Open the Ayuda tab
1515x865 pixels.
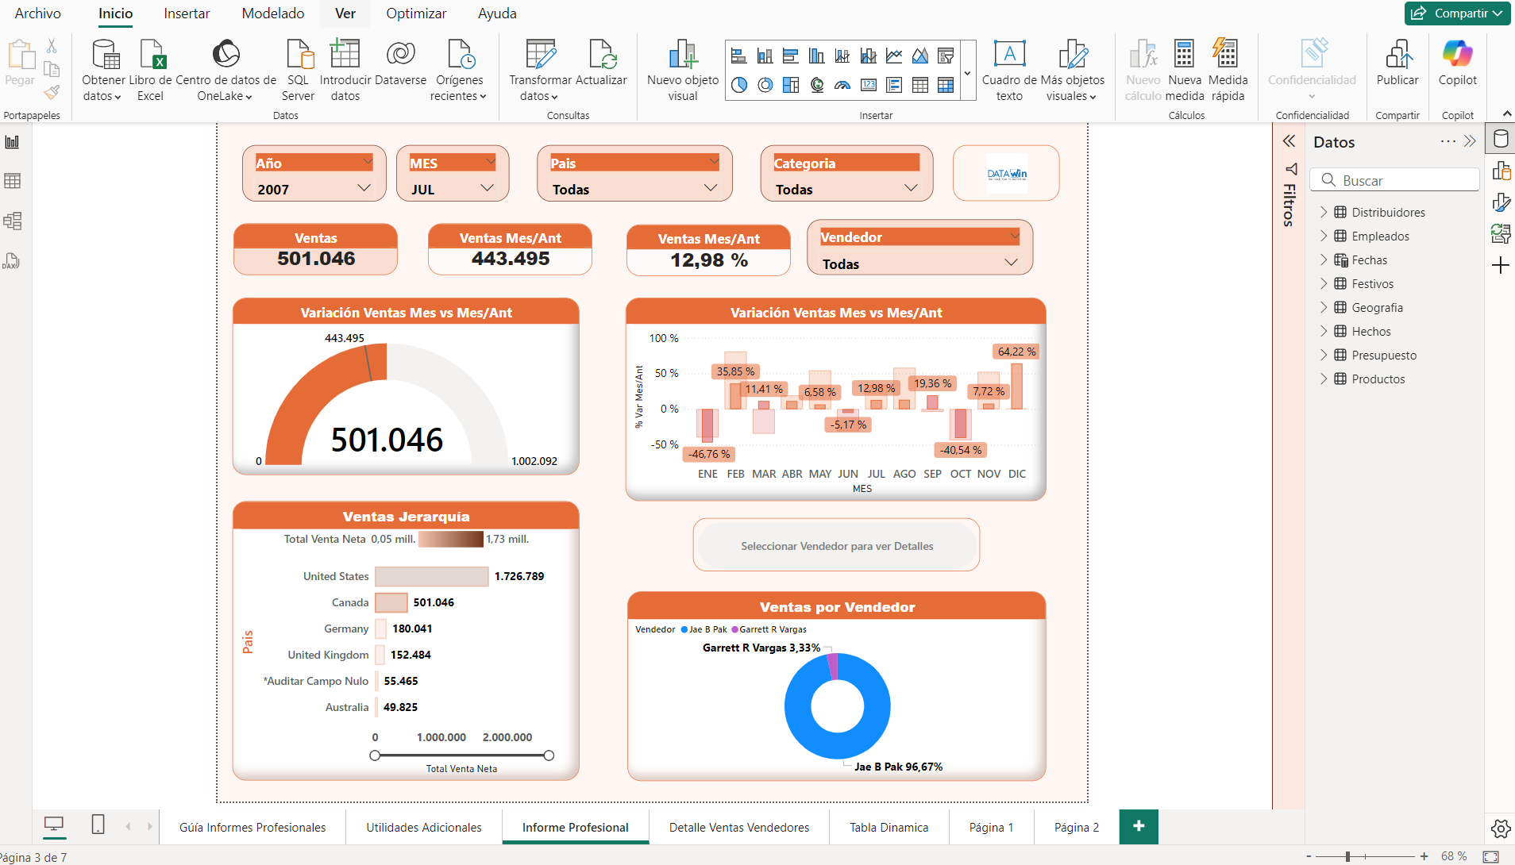[497, 13]
